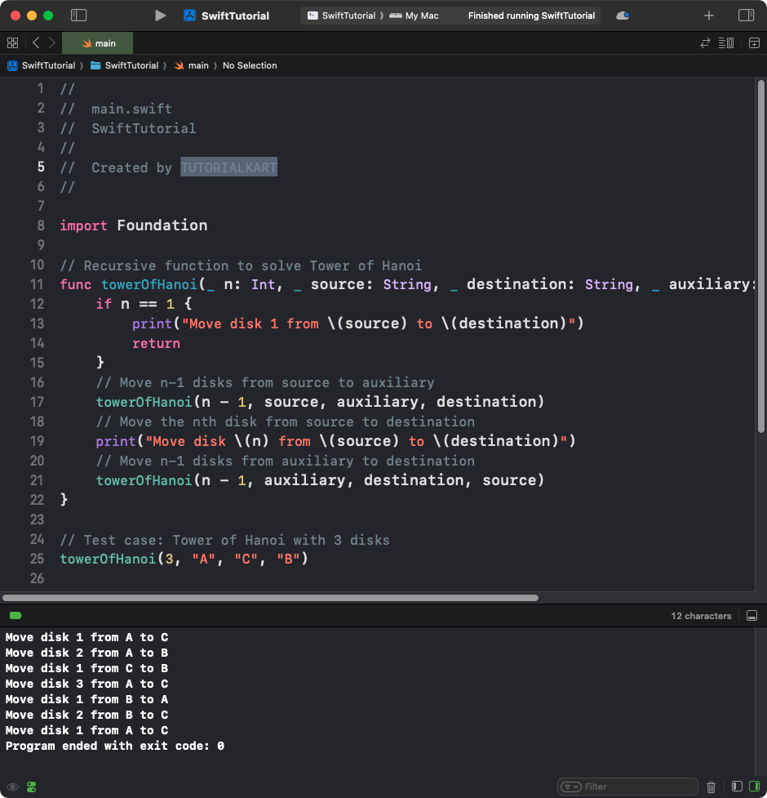Toggle the console pane view
This screenshot has height=798, width=767.
(x=754, y=787)
